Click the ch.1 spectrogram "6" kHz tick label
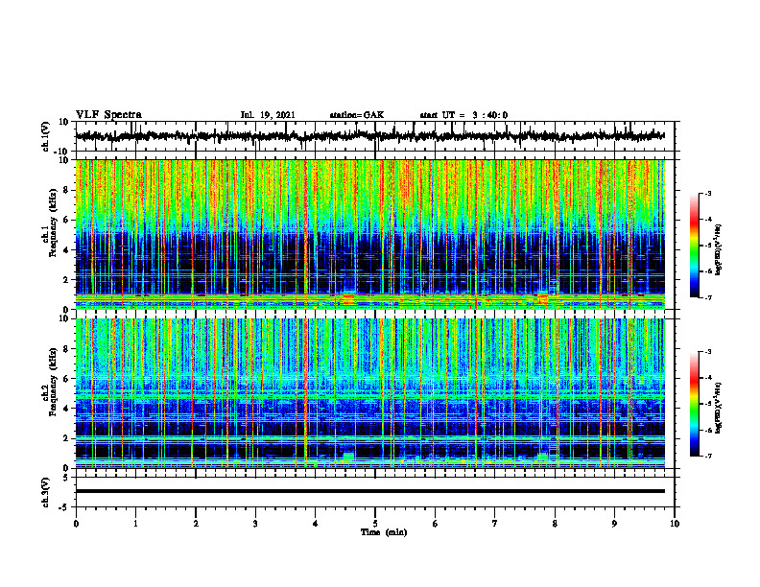 click(67, 221)
